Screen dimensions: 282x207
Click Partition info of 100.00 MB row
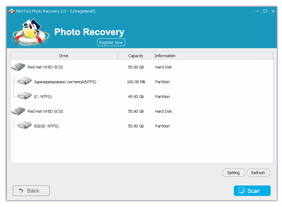(x=162, y=82)
